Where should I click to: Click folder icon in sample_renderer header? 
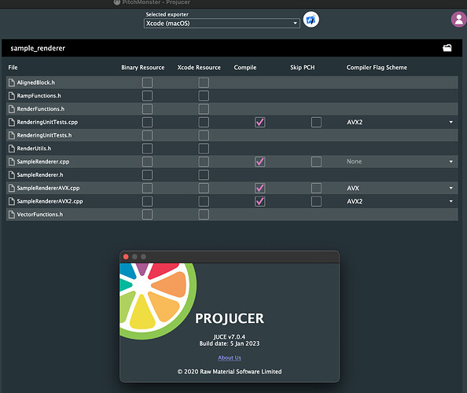447,48
